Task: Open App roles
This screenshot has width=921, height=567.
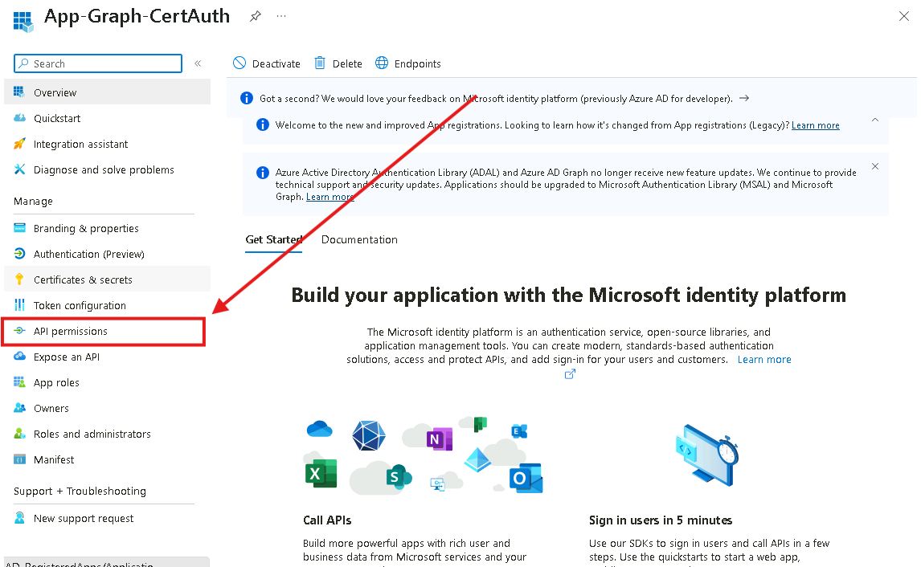Action: 107,383
